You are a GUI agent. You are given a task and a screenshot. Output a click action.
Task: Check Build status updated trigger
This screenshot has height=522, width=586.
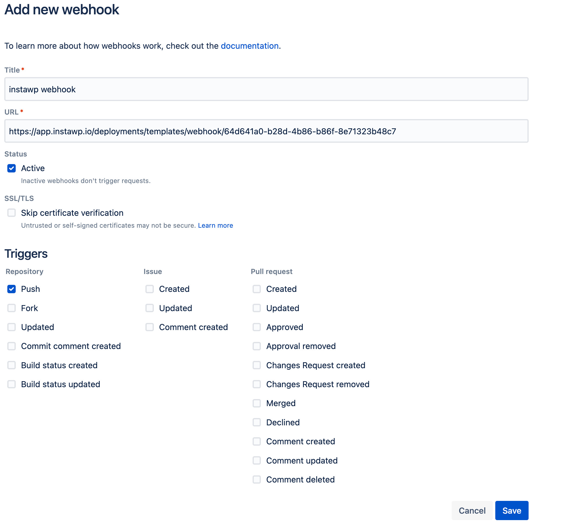tap(11, 384)
